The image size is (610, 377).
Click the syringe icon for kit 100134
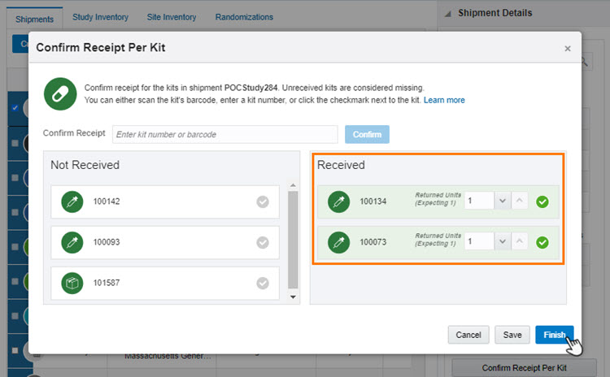click(338, 201)
